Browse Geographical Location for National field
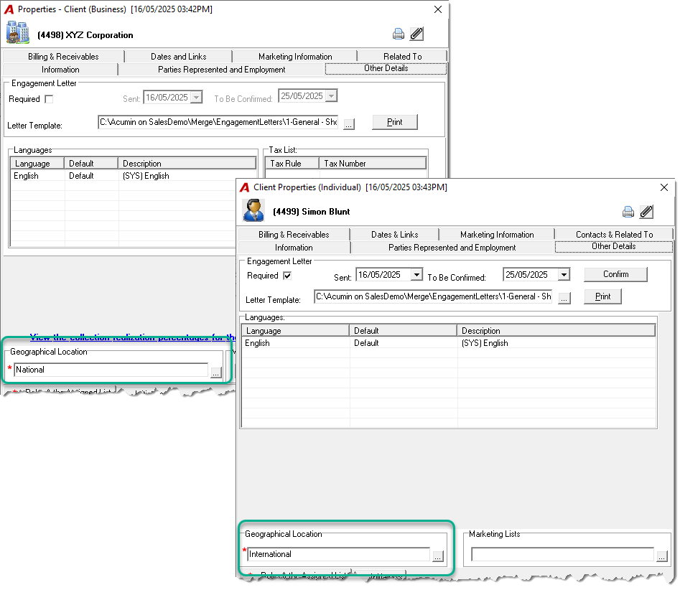Image resolution: width=680 pixels, height=590 pixels. coord(216,373)
